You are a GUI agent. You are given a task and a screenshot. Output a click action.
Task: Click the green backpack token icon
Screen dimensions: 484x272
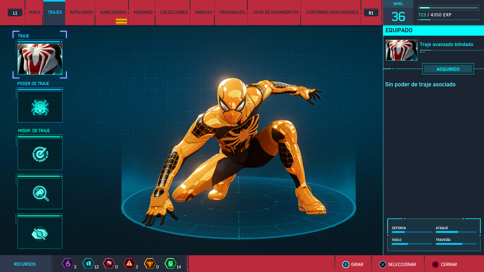(x=170, y=264)
